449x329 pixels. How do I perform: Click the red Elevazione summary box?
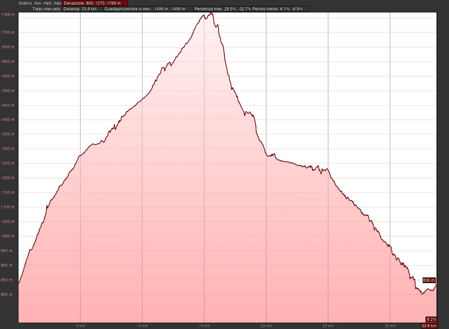(x=95, y=3)
